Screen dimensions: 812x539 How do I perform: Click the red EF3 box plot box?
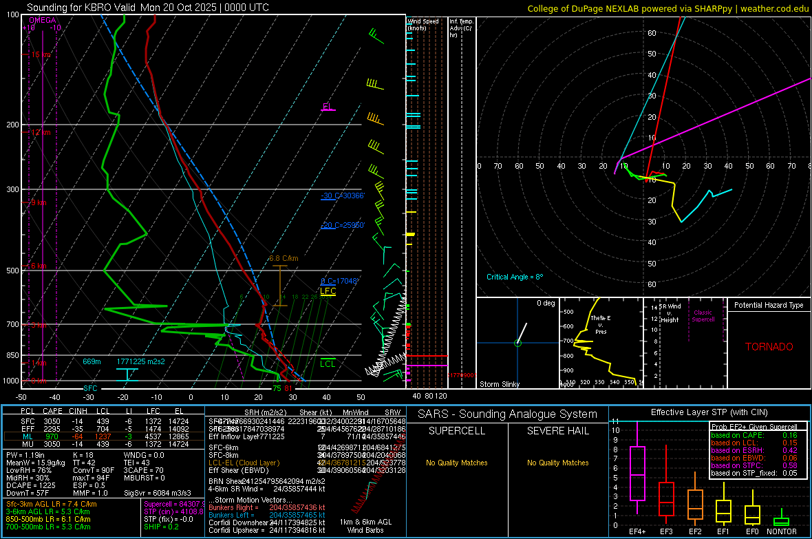(x=666, y=498)
